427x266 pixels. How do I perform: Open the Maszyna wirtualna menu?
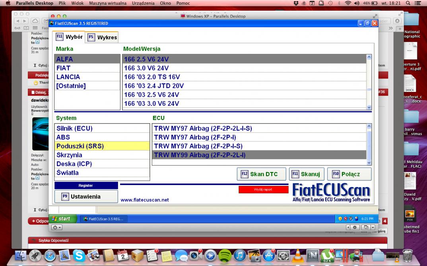[x=108, y=3]
